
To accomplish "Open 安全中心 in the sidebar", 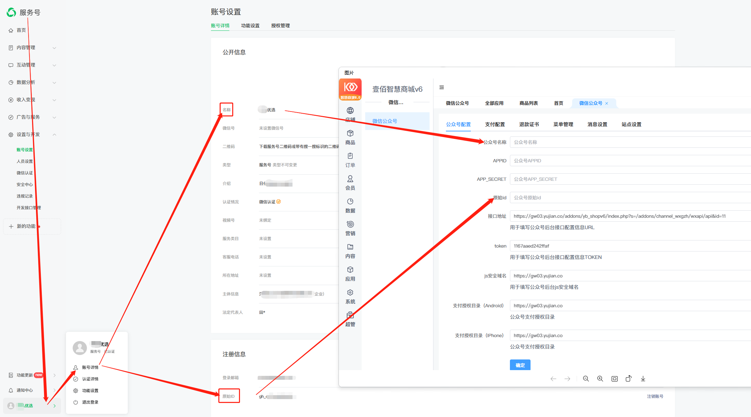I will 25,184.
